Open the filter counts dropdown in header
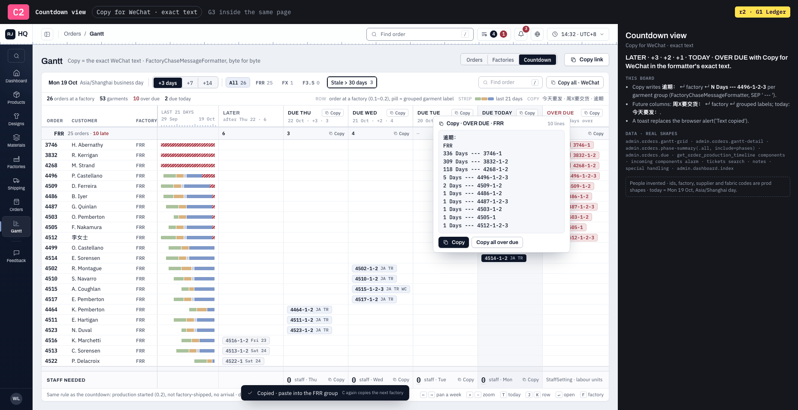The width and height of the screenshot is (798, 410). [x=494, y=34]
